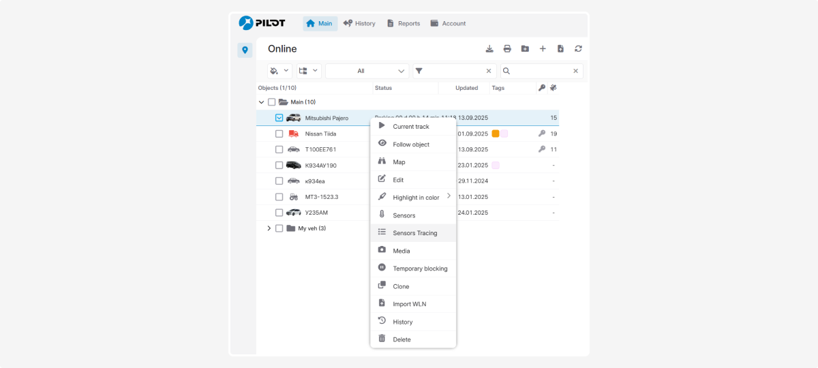Click the import file icon in toolbar
This screenshot has width=818, height=368.
(x=560, y=48)
